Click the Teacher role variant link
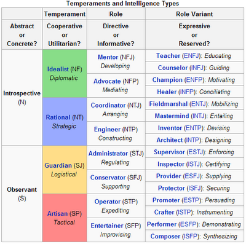The width and height of the screenshot is (246, 244). click(x=168, y=56)
